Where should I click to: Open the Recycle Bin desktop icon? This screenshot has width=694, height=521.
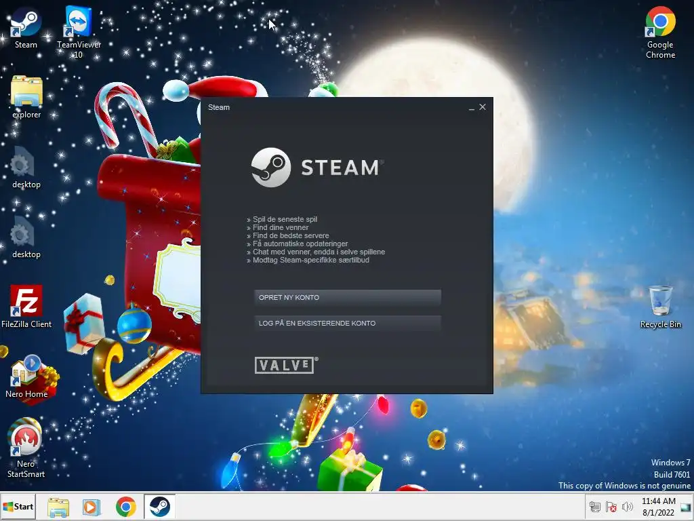660,307
